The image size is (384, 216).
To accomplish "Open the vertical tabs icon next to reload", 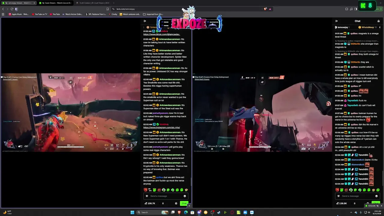I will (16, 9).
